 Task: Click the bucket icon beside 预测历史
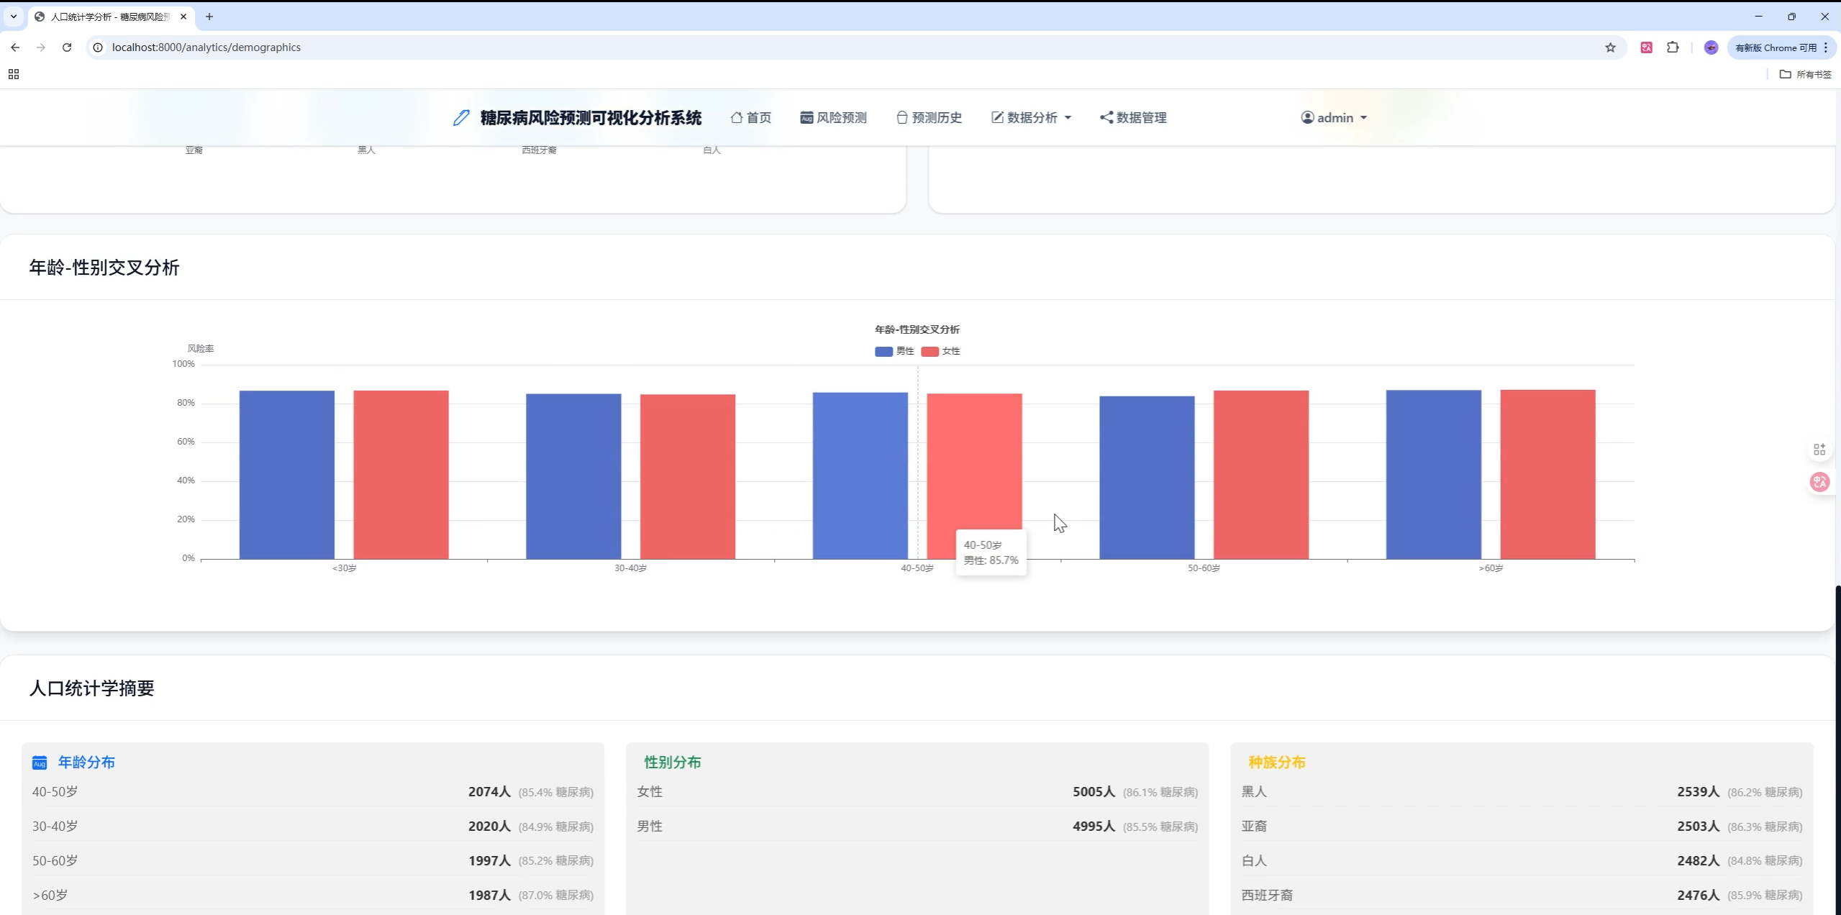[x=901, y=117]
